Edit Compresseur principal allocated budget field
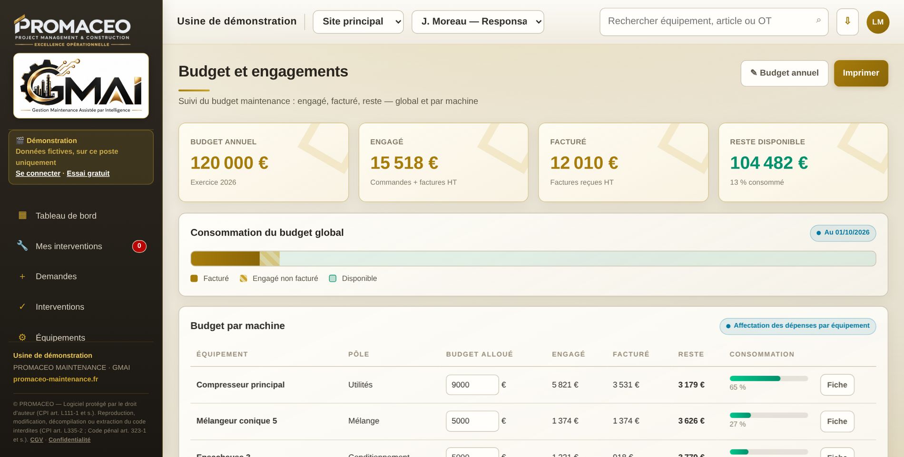This screenshot has height=457, width=904. (472, 385)
